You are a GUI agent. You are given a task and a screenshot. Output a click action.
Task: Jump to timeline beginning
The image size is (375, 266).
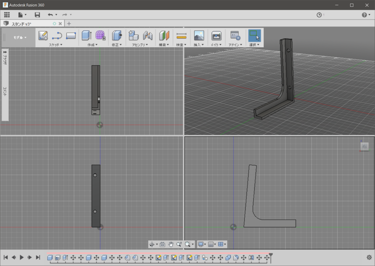coord(6,257)
